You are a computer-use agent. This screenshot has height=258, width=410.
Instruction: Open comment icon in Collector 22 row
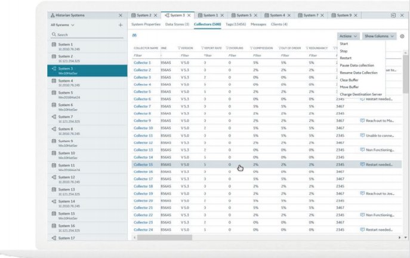pos(362,215)
